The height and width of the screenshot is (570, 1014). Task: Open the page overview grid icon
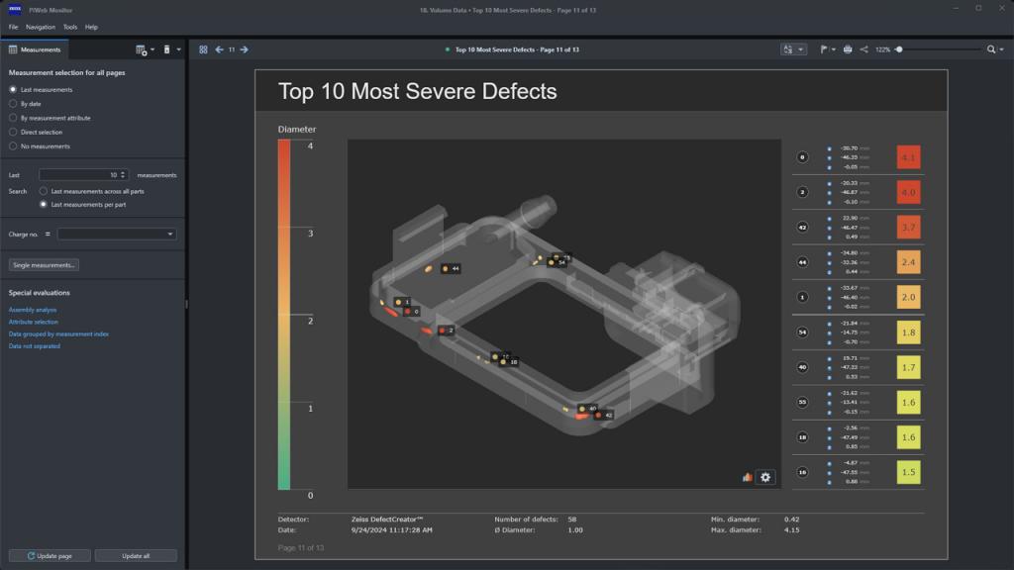click(x=201, y=47)
